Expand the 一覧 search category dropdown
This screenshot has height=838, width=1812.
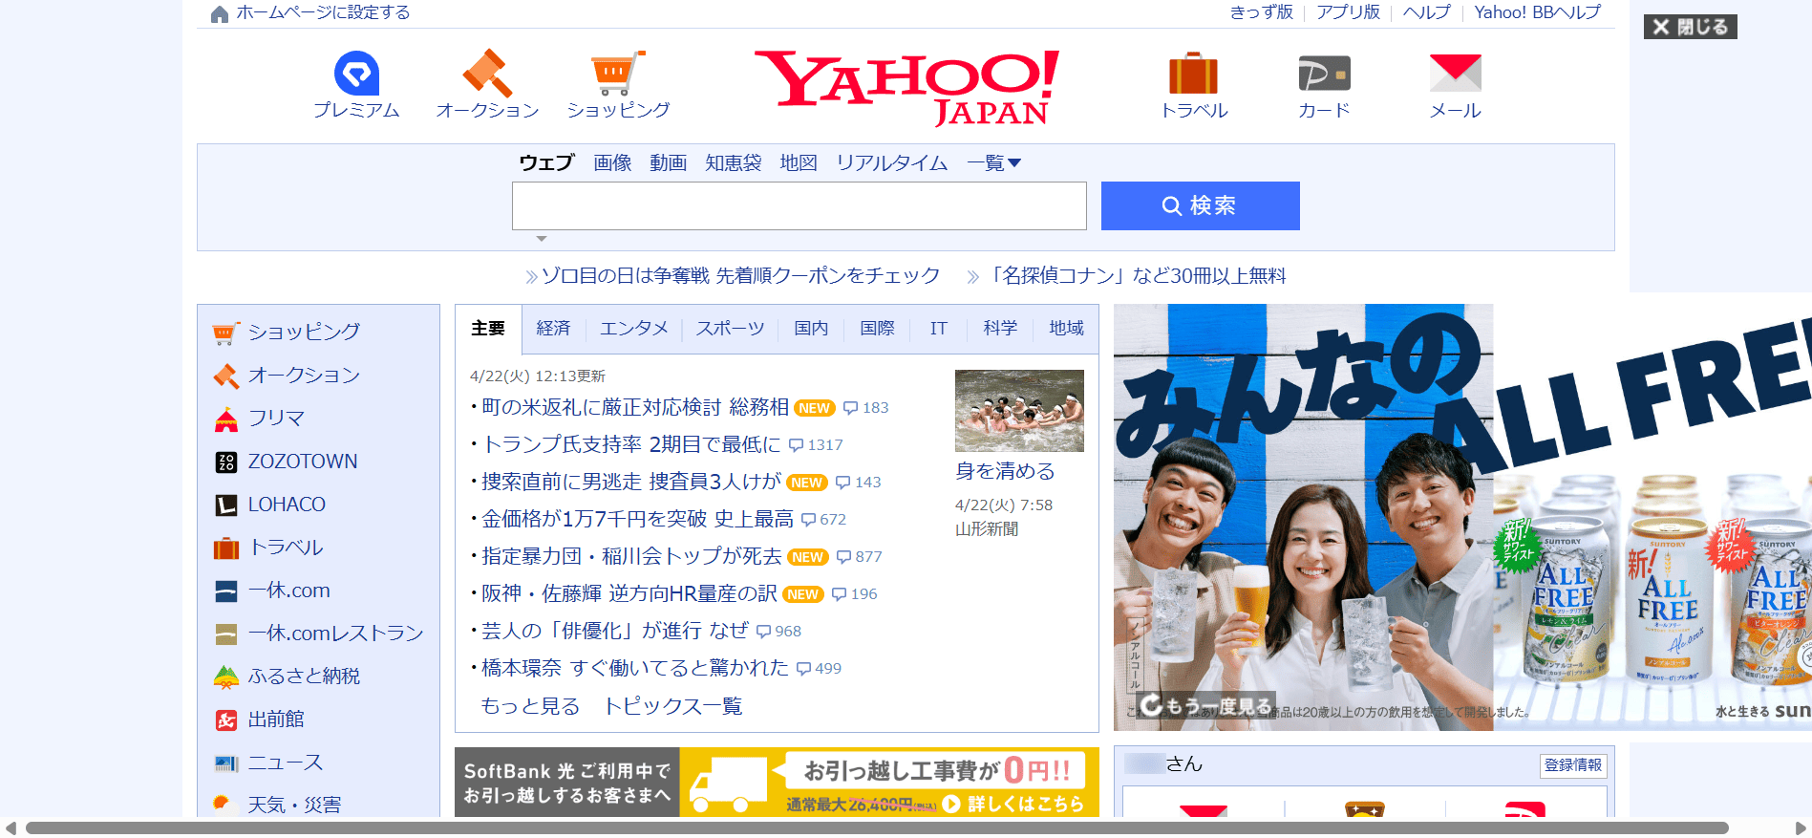[993, 163]
